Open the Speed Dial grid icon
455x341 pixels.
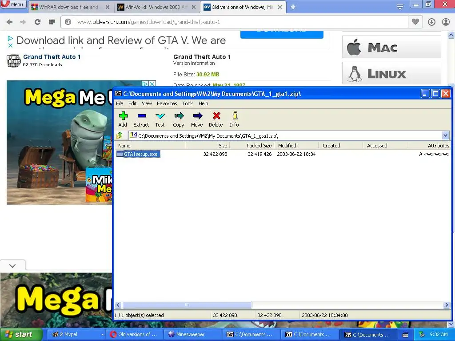coord(52,22)
